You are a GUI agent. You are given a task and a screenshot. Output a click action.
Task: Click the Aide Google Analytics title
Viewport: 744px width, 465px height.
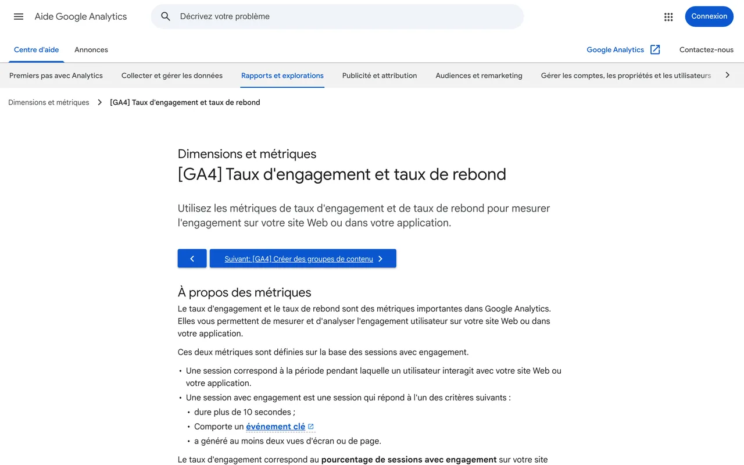pyautogui.click(x=81, y=16)
